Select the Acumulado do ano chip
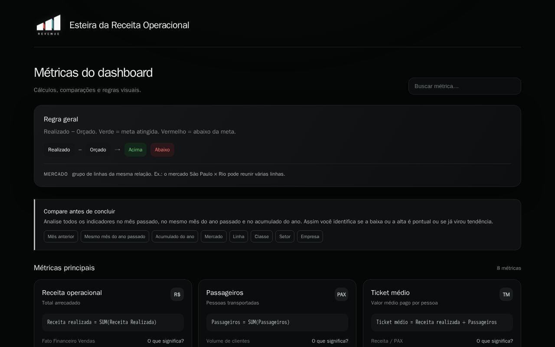This screenshot has height=347, width=555. pos(175,236)
